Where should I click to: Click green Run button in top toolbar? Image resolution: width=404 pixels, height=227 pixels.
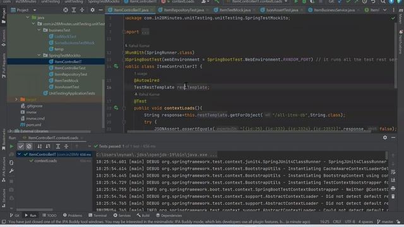[x=296, y=1]
